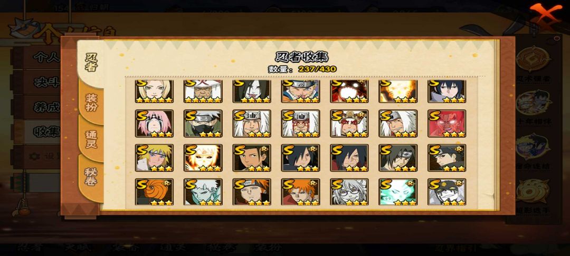This screenshot has width=570, height=256.
Task: Select Itachi portrait in third row
Action: click(398, 157)
